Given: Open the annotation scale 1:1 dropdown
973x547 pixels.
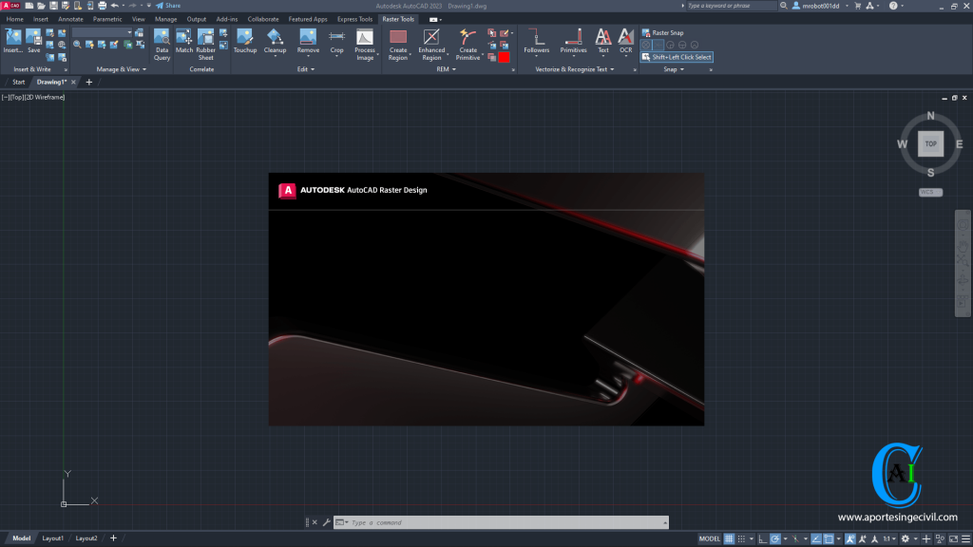Looking at the screenshot, I should pyautogui.click(x=889, y=539).
